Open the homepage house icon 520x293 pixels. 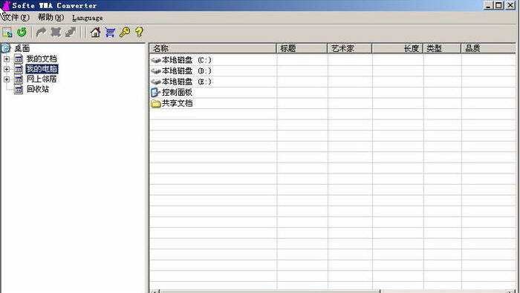click(96, 32)
